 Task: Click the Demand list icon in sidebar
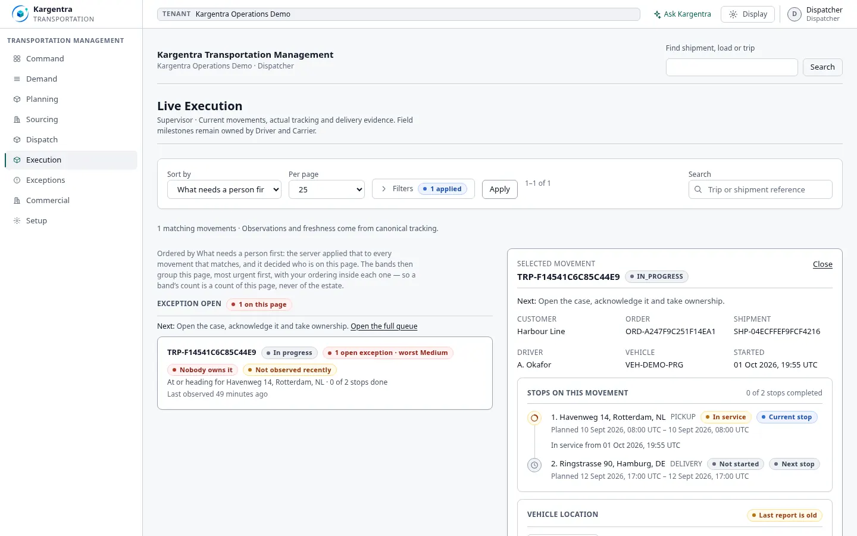click(x=17, y=79)
